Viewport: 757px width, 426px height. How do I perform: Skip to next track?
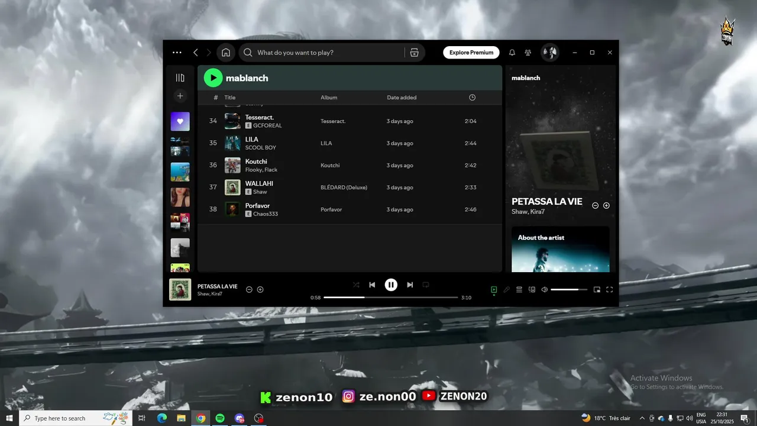pos(410,285)
